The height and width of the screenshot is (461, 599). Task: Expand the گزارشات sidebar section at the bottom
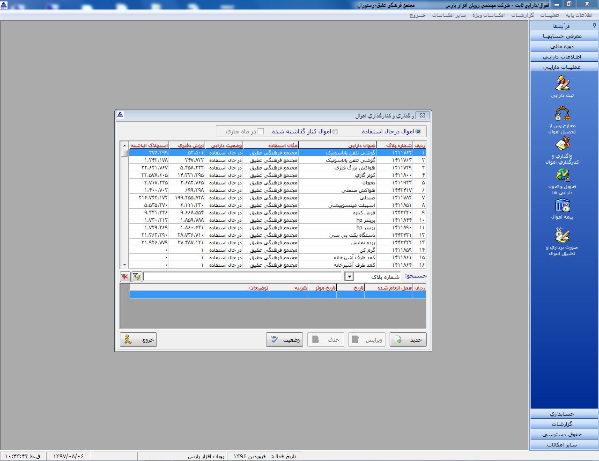click(564, 424)
